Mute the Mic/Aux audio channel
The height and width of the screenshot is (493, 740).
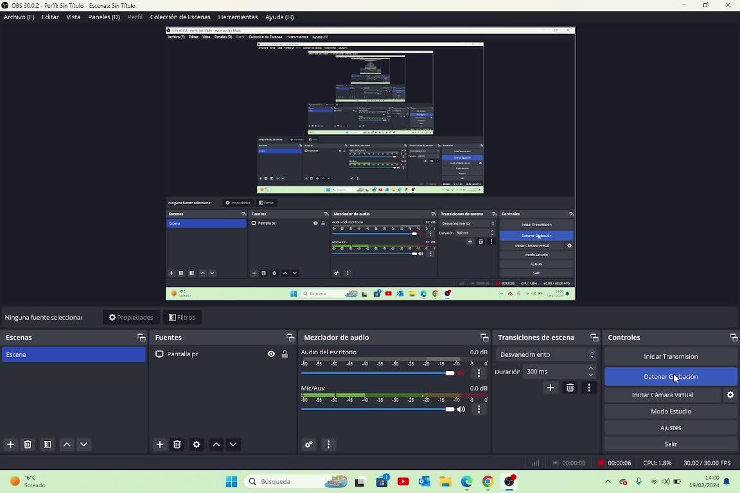(461, 409)
